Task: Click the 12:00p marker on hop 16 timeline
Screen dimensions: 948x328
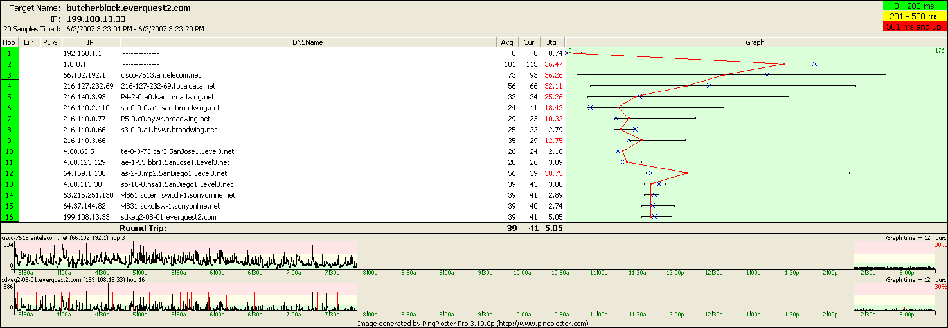Action: point(675,315)
